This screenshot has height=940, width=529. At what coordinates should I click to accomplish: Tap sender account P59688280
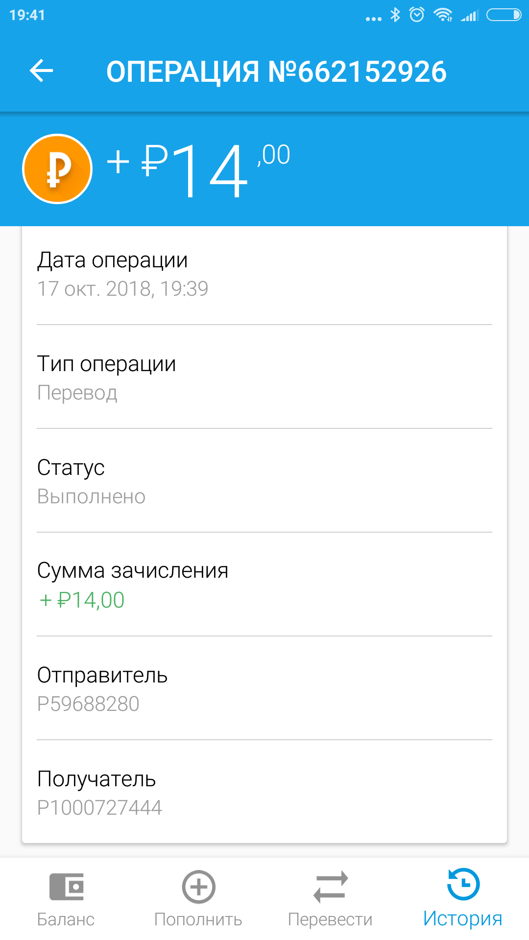tap(89, 704)
